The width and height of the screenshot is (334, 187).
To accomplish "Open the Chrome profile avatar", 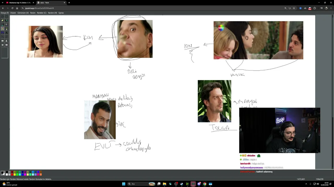I will (x=326, y=8).
